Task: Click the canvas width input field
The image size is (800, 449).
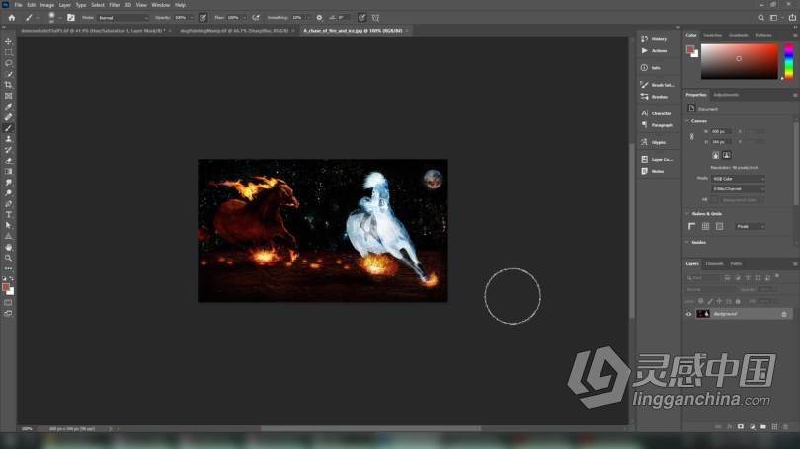Action: point(721,131)
